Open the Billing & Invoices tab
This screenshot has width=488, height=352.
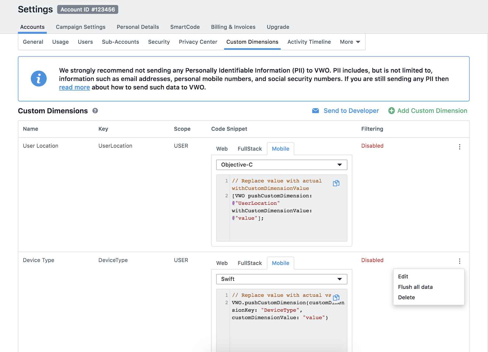(x=233, y=27)
